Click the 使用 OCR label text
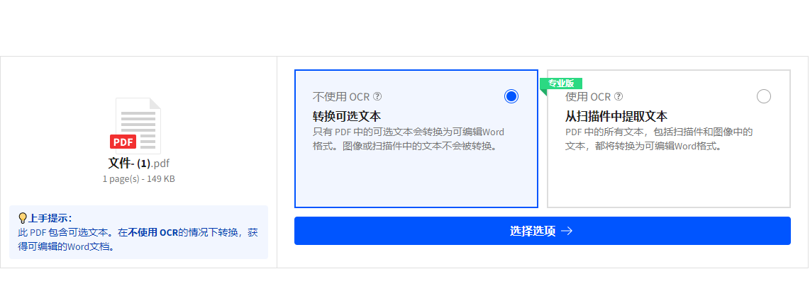Screen dimensions: 810x303 click(x=589, y=96)
